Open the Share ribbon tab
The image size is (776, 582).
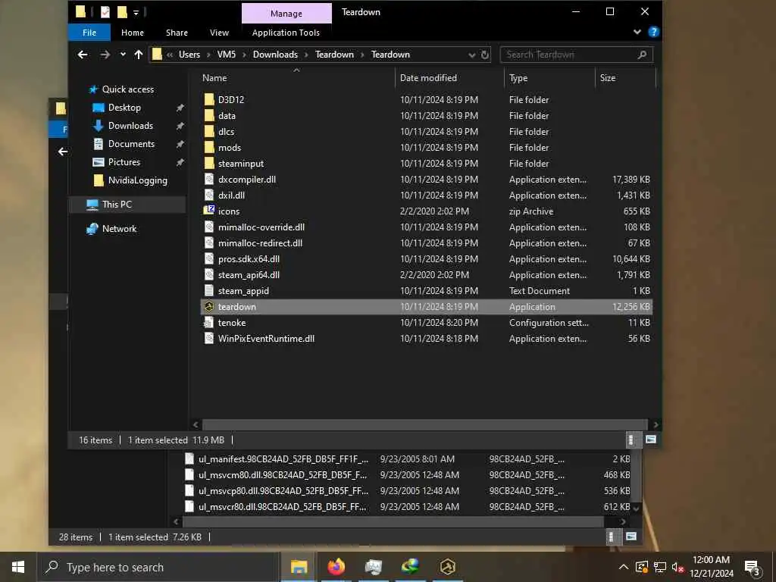[x=177, y=33]
